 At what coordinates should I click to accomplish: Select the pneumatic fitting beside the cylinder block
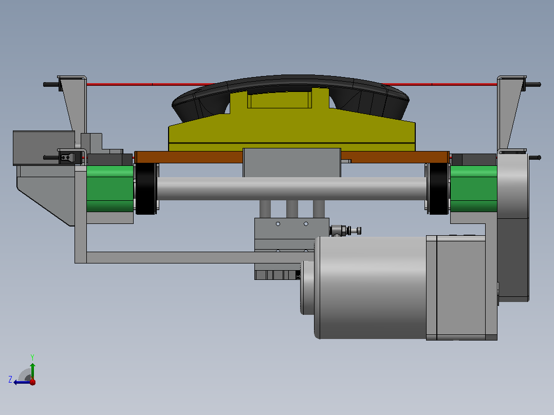click(345, 230)
